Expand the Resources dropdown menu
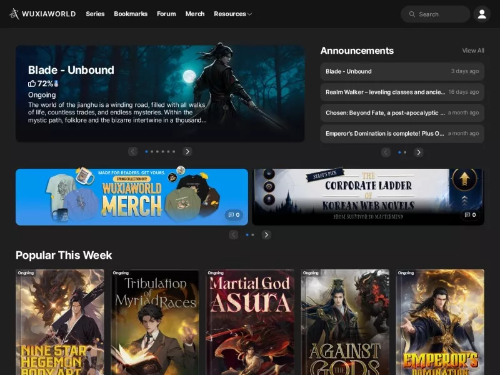The height and width of the screenshot is (375, 500). 232,14
